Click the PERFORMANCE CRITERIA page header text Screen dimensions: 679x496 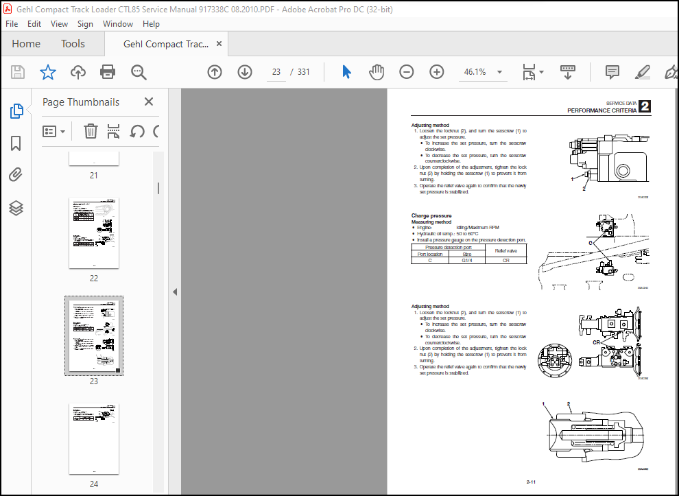[x=602, y=110]
